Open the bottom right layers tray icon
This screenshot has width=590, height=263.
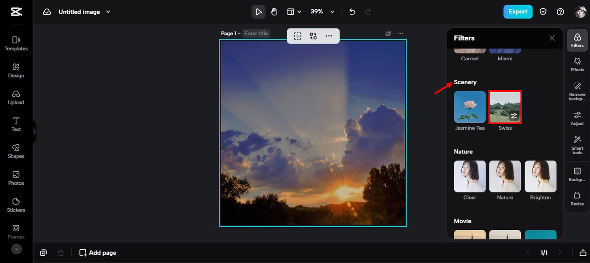point(583,252)
